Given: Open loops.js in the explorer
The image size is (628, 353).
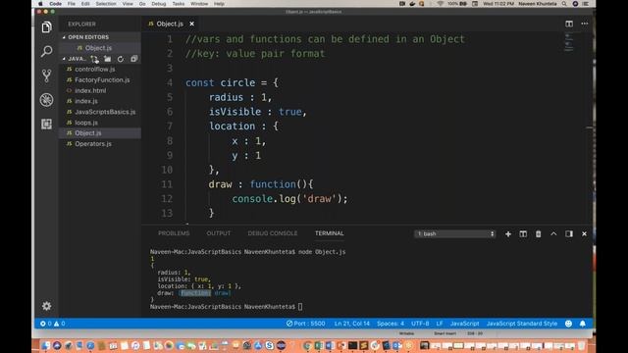Looking at the screenshot, I should coord(86,123).
